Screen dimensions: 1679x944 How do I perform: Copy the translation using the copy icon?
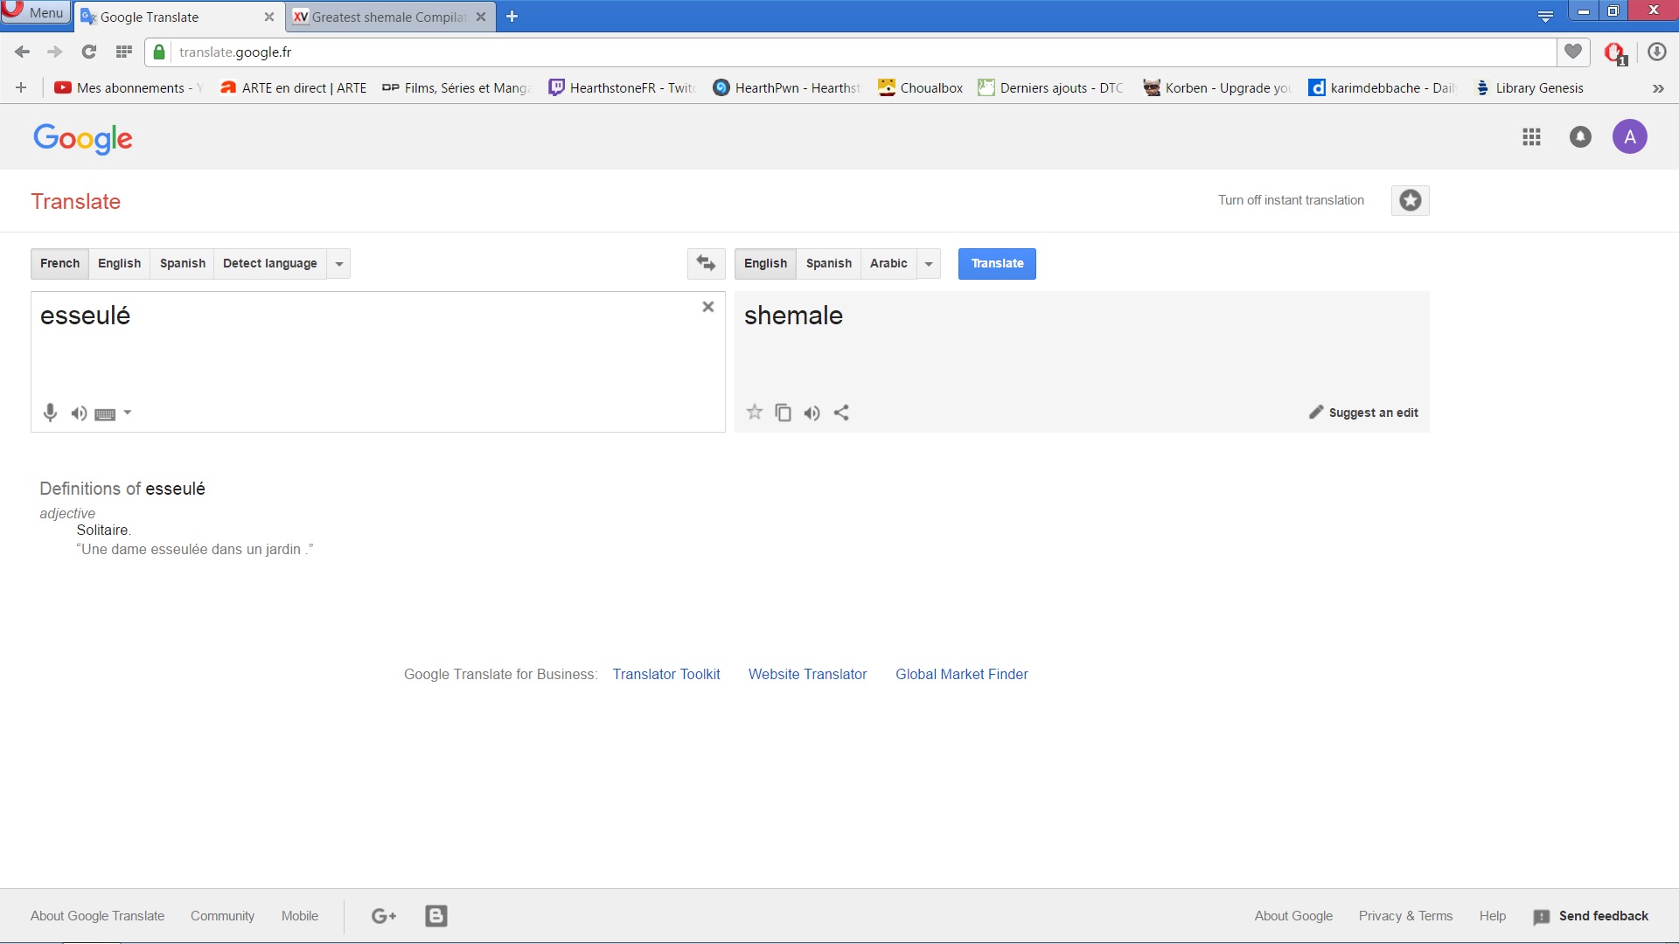784,413
